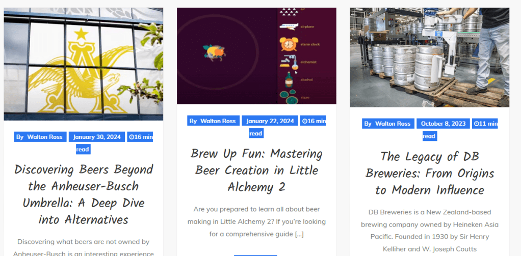Open 'The Legacy of DB Breweries' article title
The width and height of the screenshot is (521, 256).
click(x=429, y=174)
